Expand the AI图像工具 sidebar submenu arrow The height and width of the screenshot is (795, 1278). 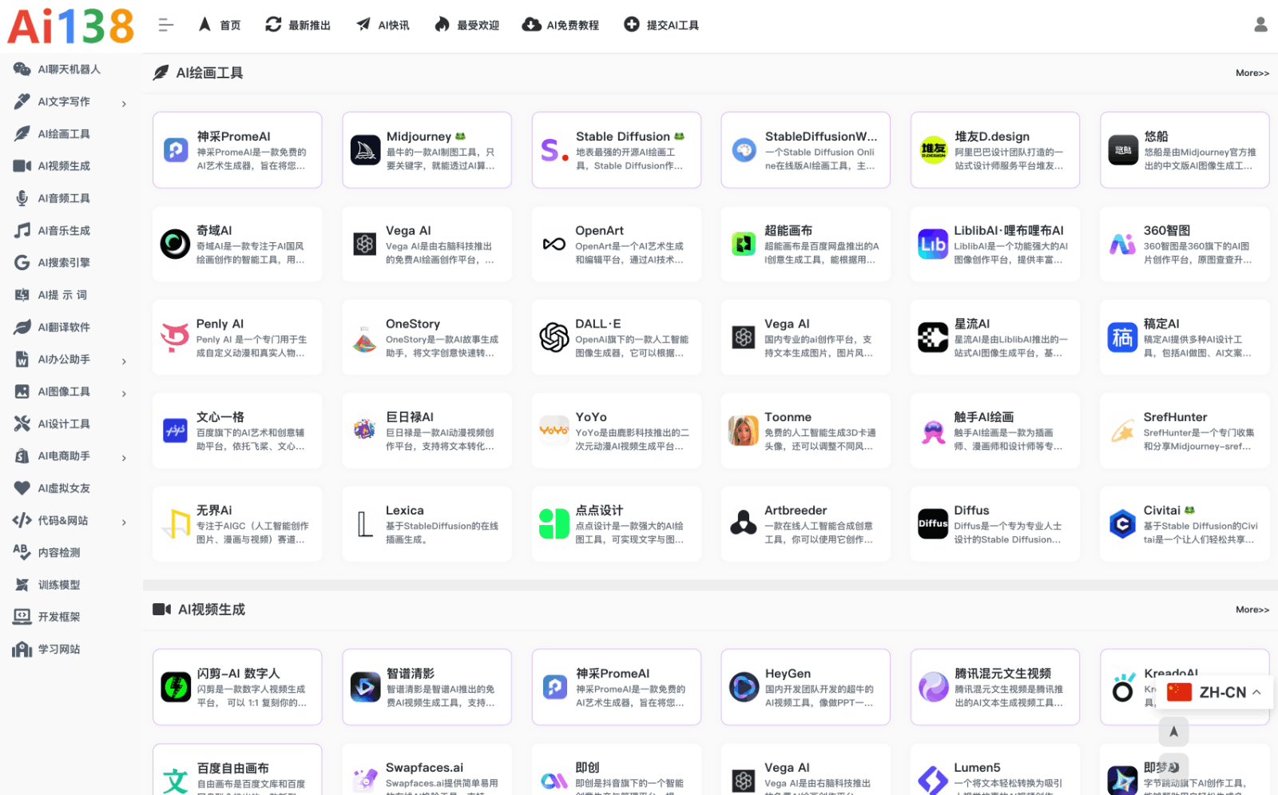point(124,394)
